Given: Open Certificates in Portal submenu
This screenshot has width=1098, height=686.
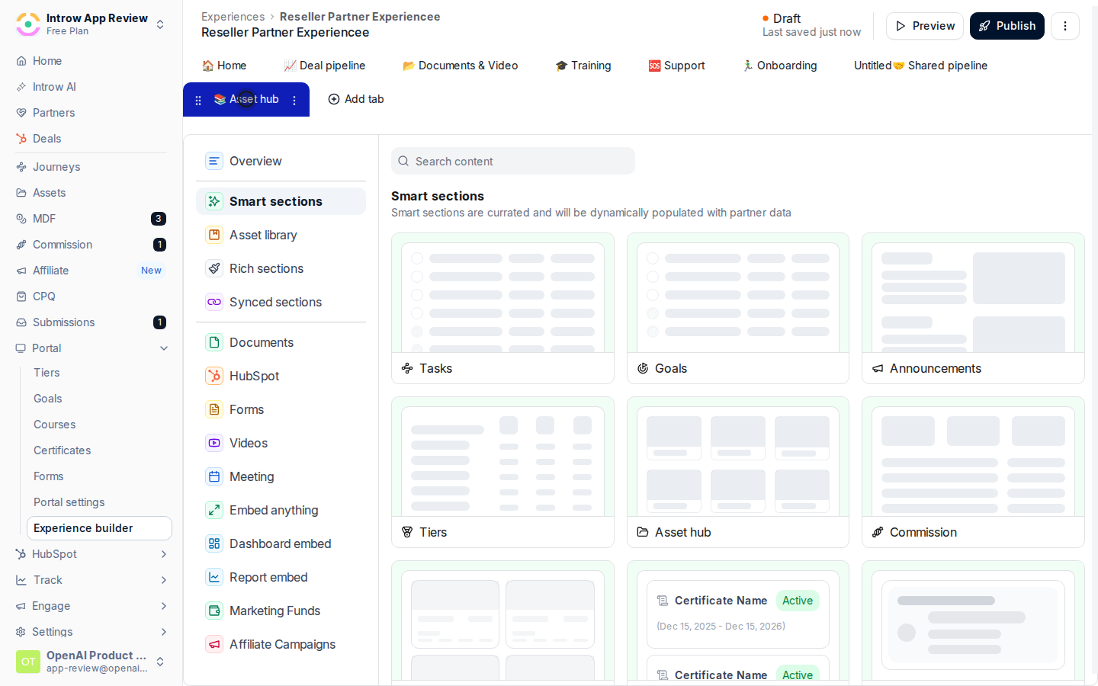Looking at the screenshot, I should click(63, 450).
